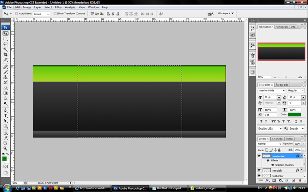Open the leading 30 pt dropdown
The height and width of the screenshot is (192, 308).
tap(303, 97)
